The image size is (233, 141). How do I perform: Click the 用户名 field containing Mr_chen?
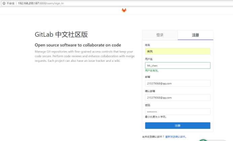tap(177, 66)
